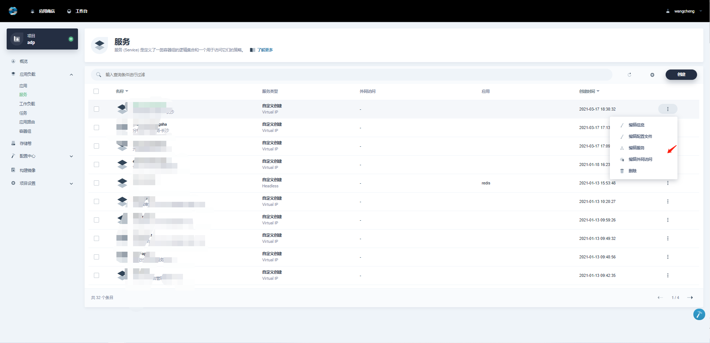
Task: Open 应用 in sidebar
Action: [23, 86]
